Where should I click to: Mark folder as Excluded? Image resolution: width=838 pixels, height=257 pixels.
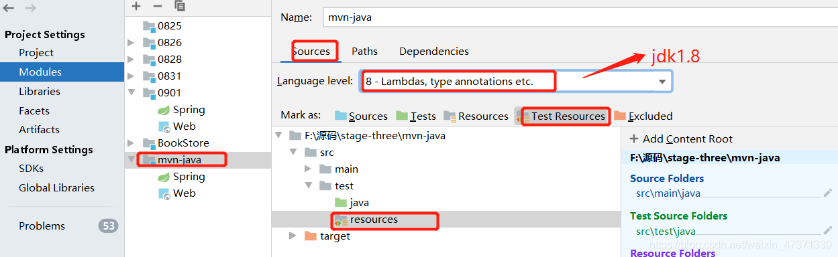click(x=643, y=116)
